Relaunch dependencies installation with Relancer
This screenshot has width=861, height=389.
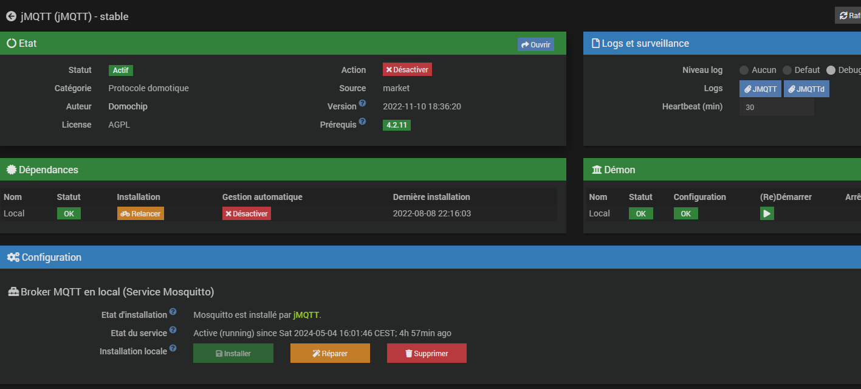[140, 213]
